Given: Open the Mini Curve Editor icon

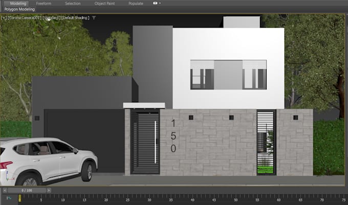Looking at the screenshot, I should pyautogui.click(x=9, y=198).
